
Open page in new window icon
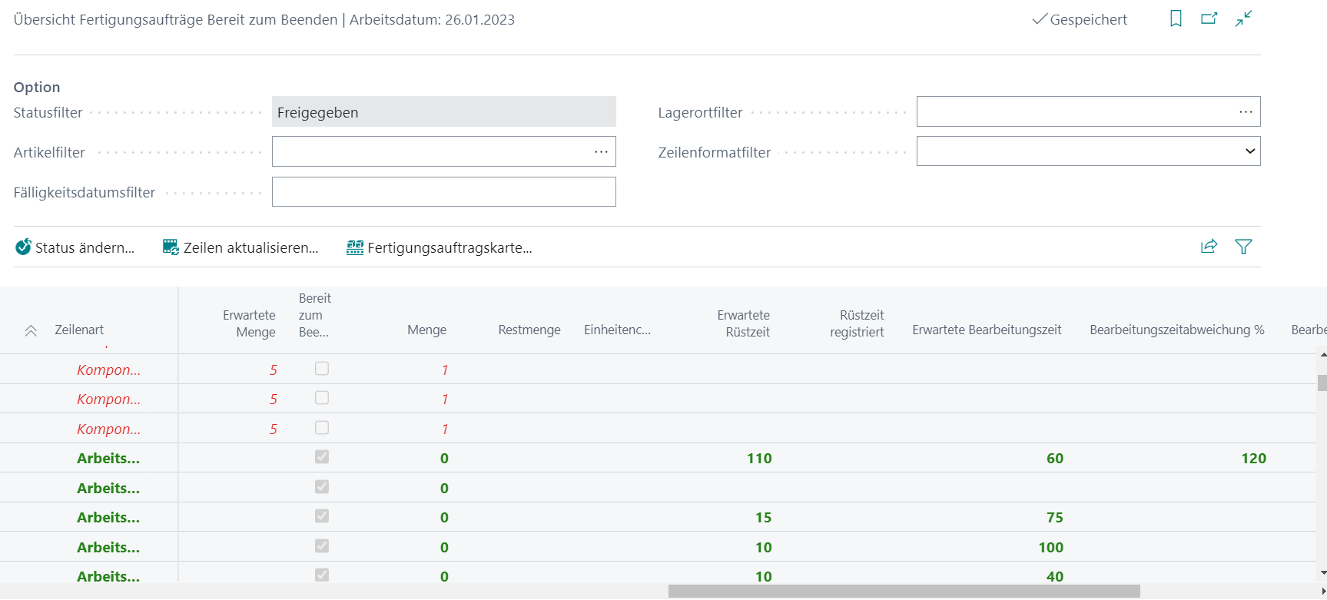coord(1209,18)
